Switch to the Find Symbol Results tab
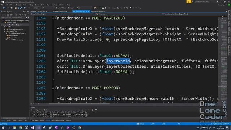The height and width of the screenshot is (130, 231). 58,121
